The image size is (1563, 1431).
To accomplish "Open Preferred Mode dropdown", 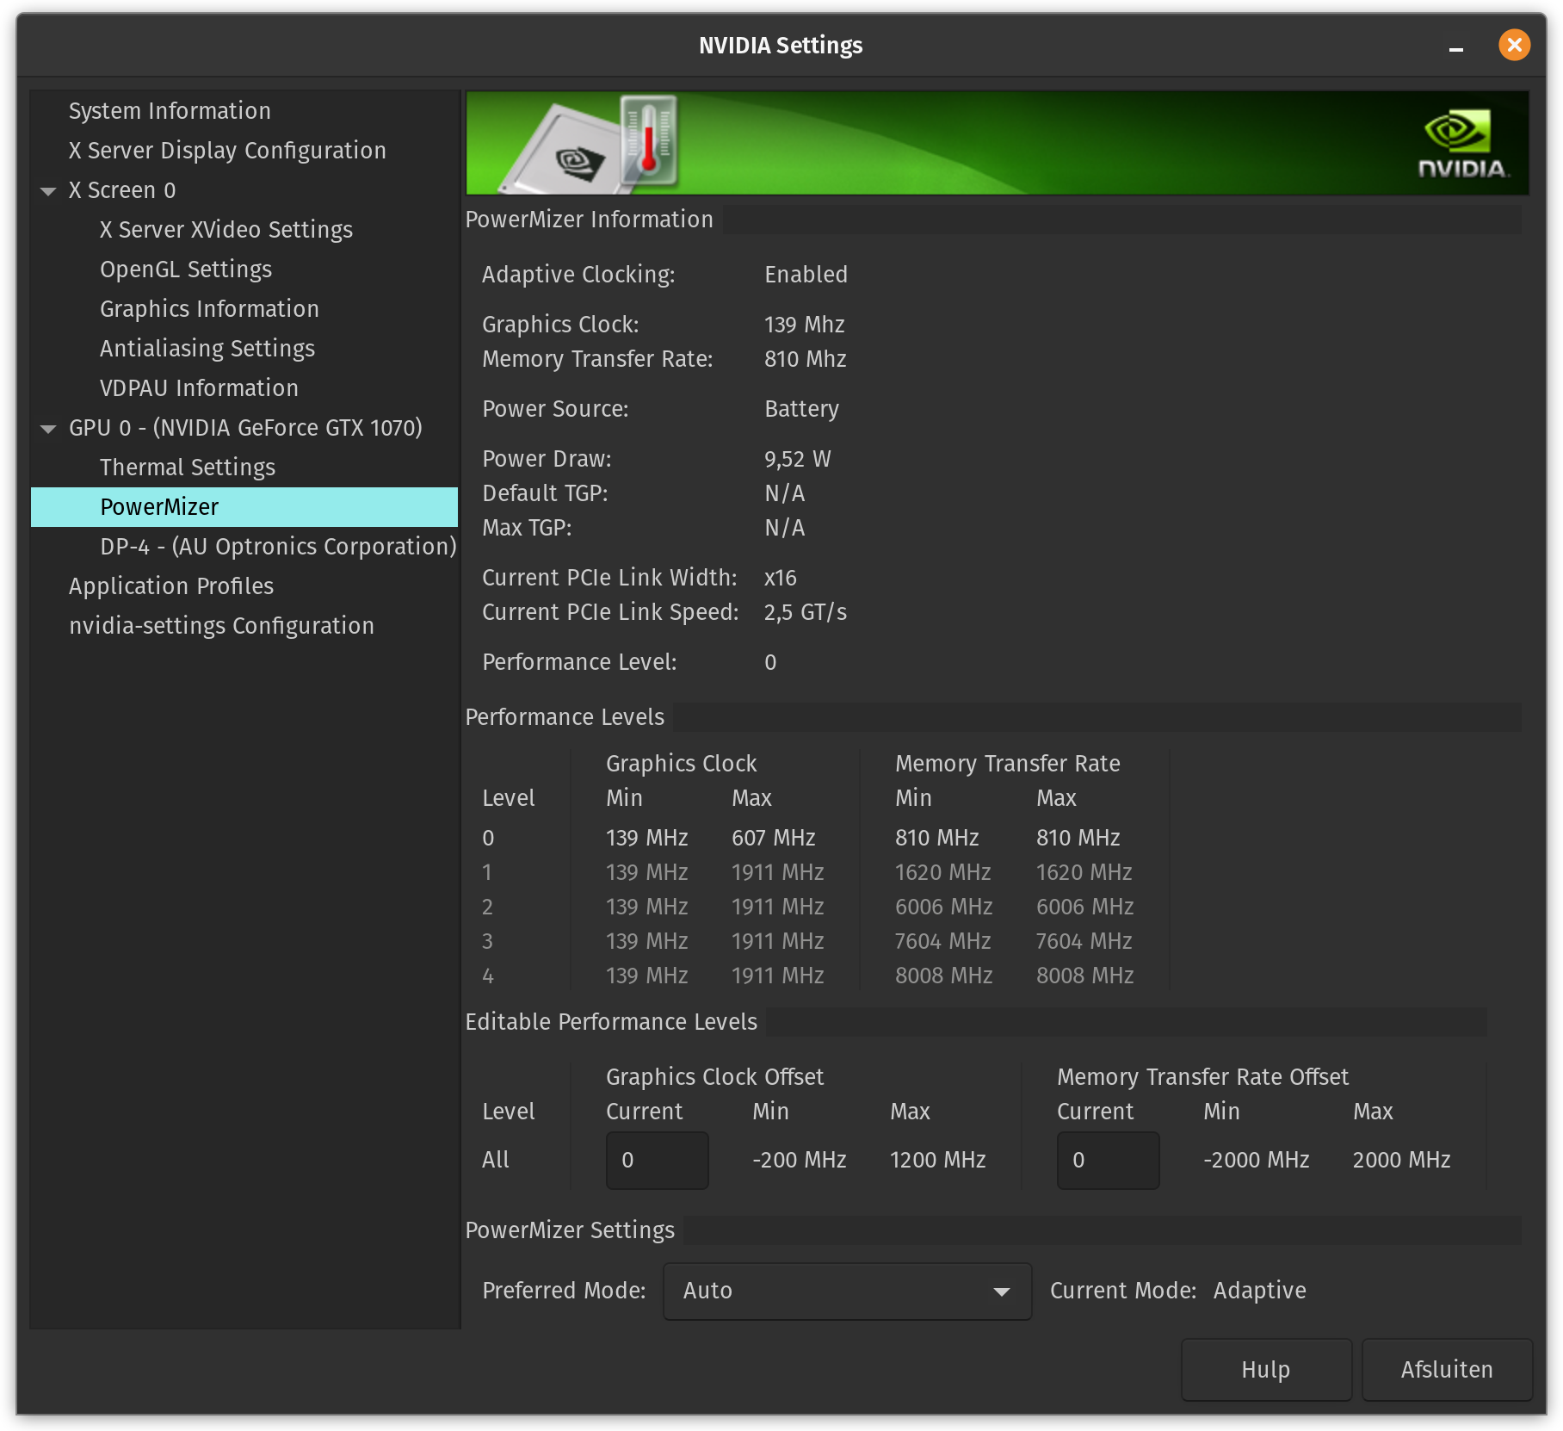I will click(848, 1292).
